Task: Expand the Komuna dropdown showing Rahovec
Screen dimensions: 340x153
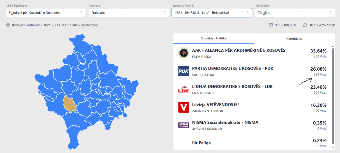Action: coord(128,13)
